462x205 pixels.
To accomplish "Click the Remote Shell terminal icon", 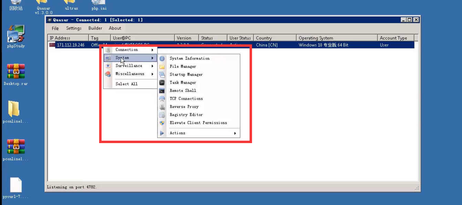I will [x=162, y=91].
